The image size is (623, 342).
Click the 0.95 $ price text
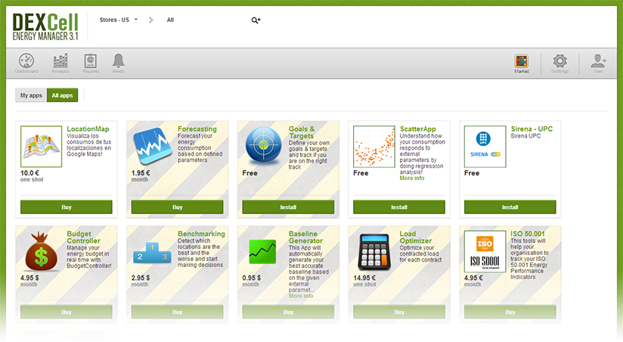click(x=252, y=278)
